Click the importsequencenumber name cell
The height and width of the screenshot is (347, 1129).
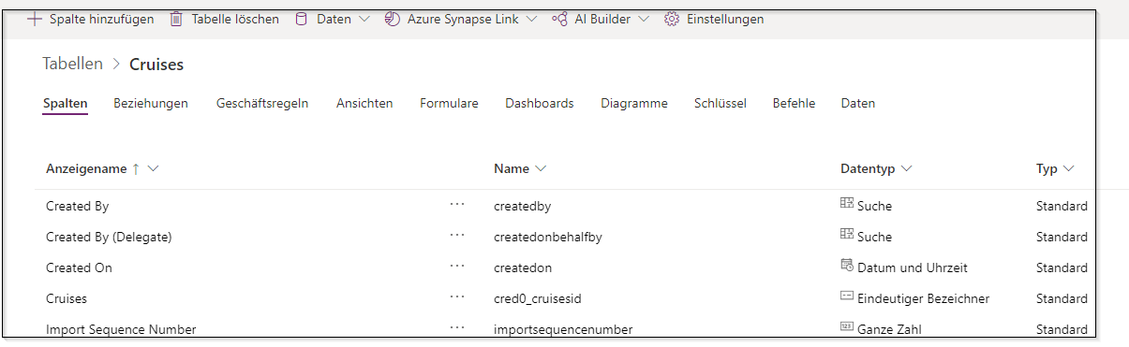(x=563, y=329)
